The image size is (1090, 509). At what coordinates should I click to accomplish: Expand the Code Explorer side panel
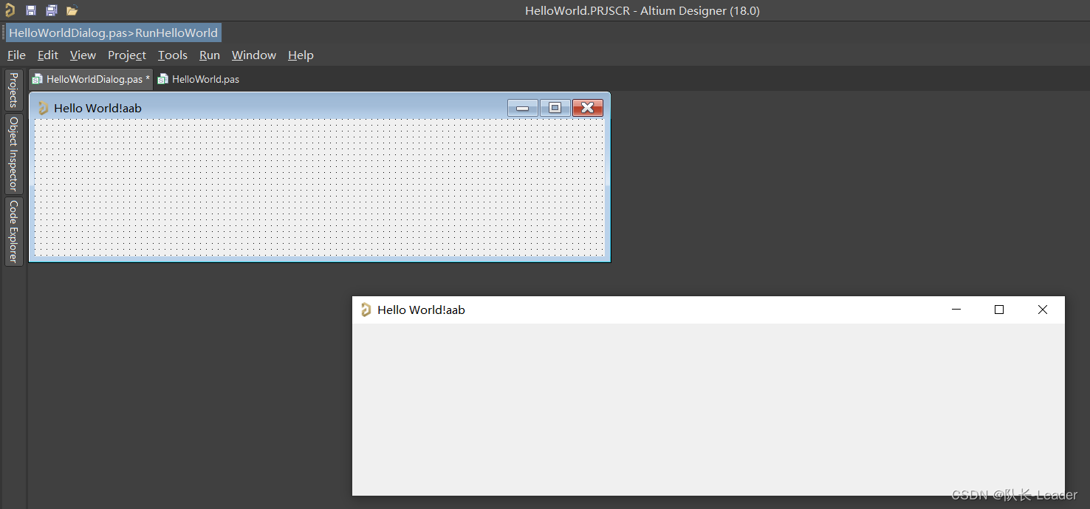pos(13,230)
